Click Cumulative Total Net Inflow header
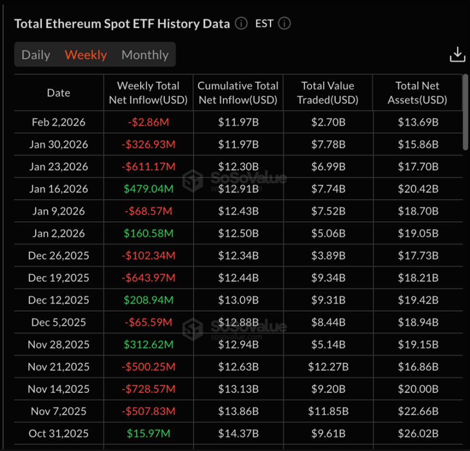Viewport: 470px width, 451px height. click(x=238, y=93)
